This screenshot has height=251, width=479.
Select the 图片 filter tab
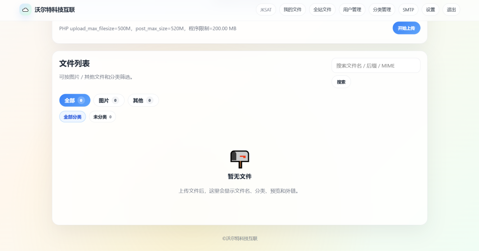(109, 100)
